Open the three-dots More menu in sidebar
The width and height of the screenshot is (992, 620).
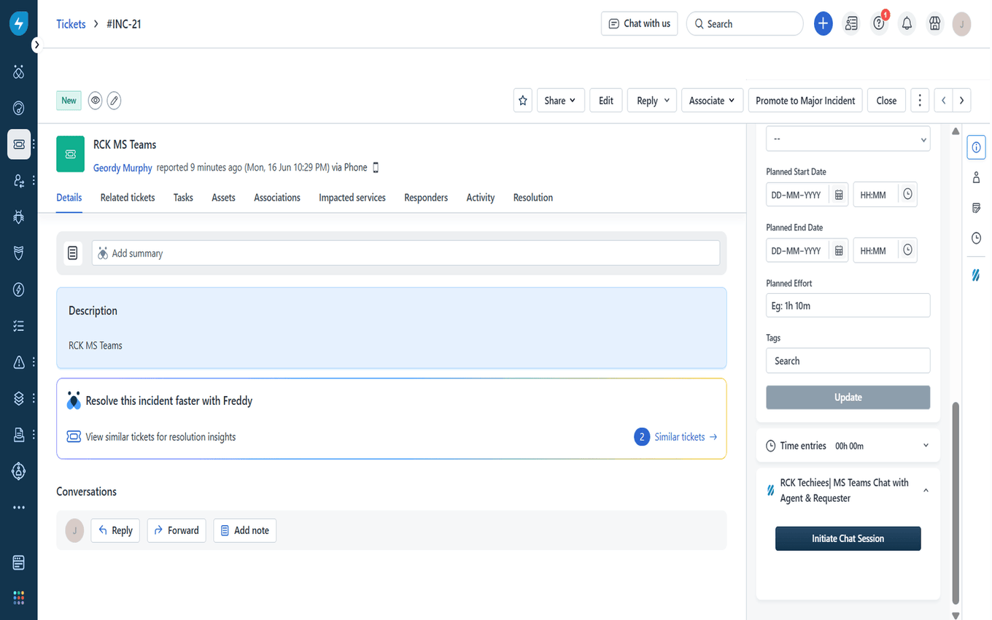[x=19, y=508]
